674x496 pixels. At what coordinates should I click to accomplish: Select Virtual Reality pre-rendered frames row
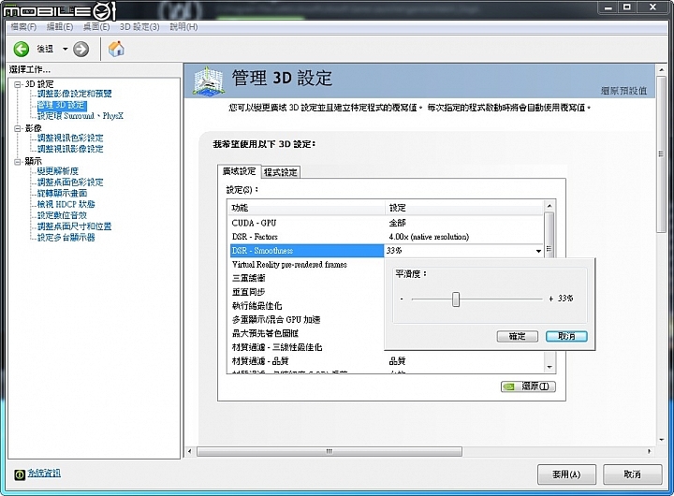(307, 264)
